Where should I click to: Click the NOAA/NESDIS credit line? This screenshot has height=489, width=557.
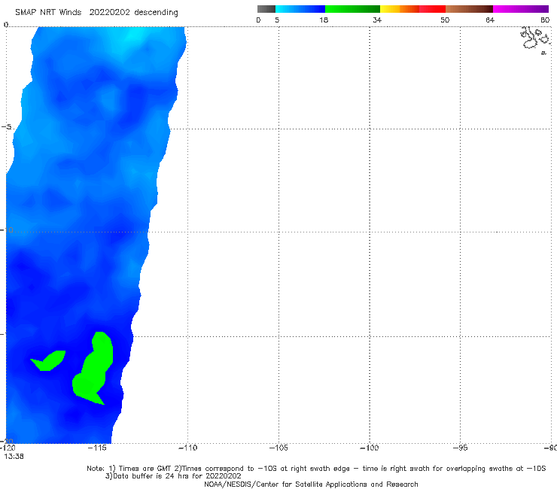click(x=311, y=484)
